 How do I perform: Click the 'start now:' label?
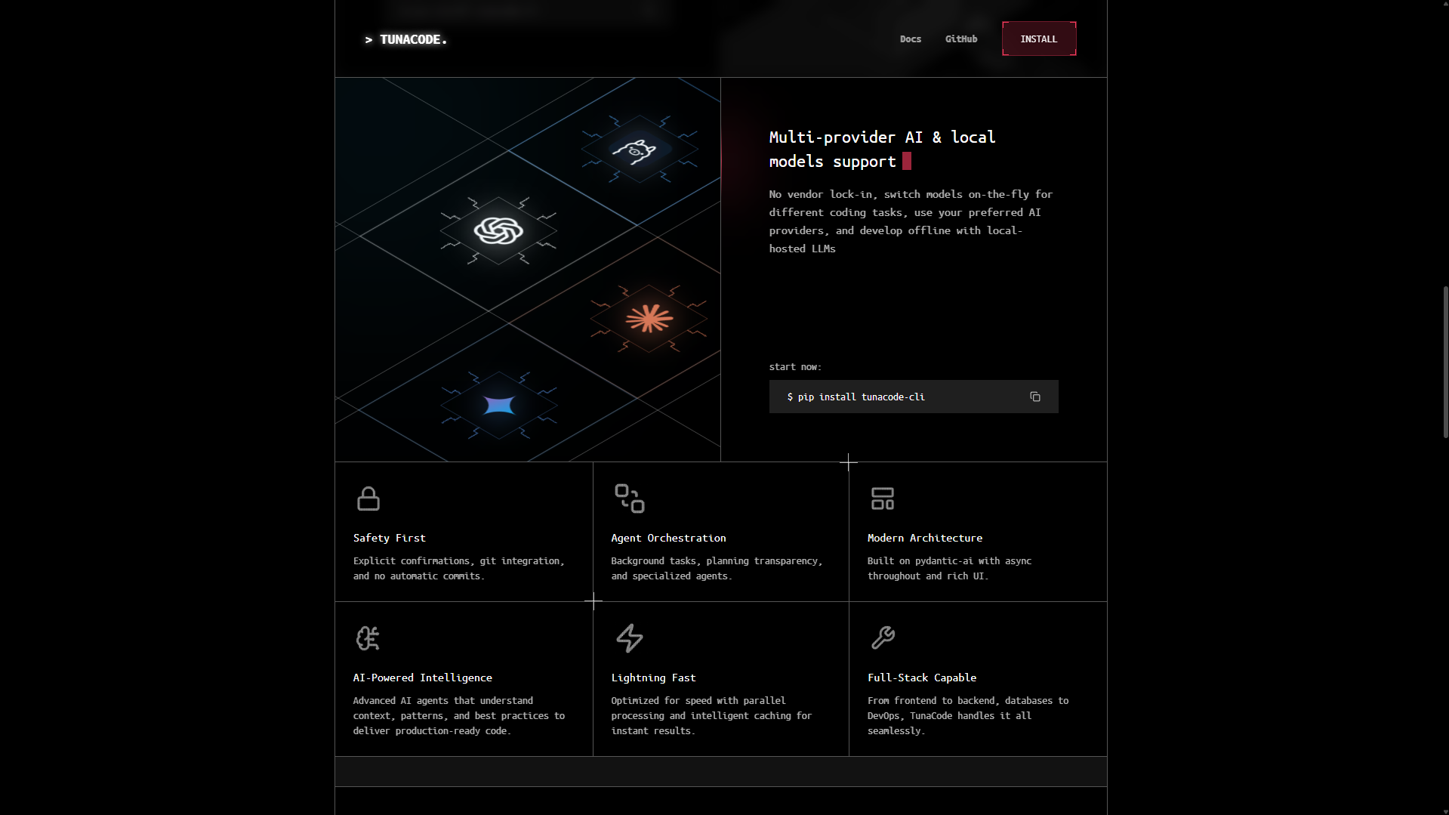[x=794, y=367]
